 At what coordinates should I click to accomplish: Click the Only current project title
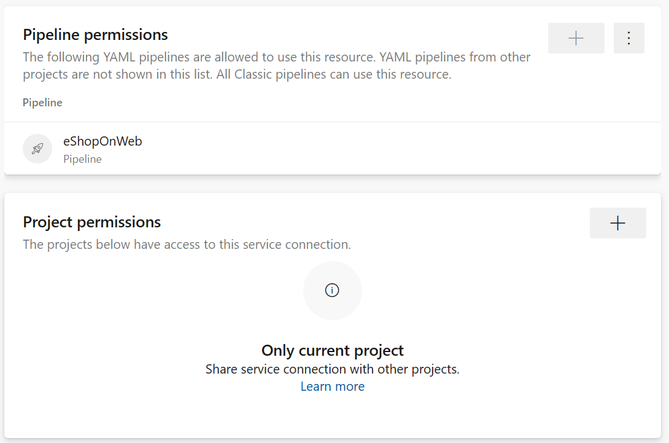tap(332, 350)
